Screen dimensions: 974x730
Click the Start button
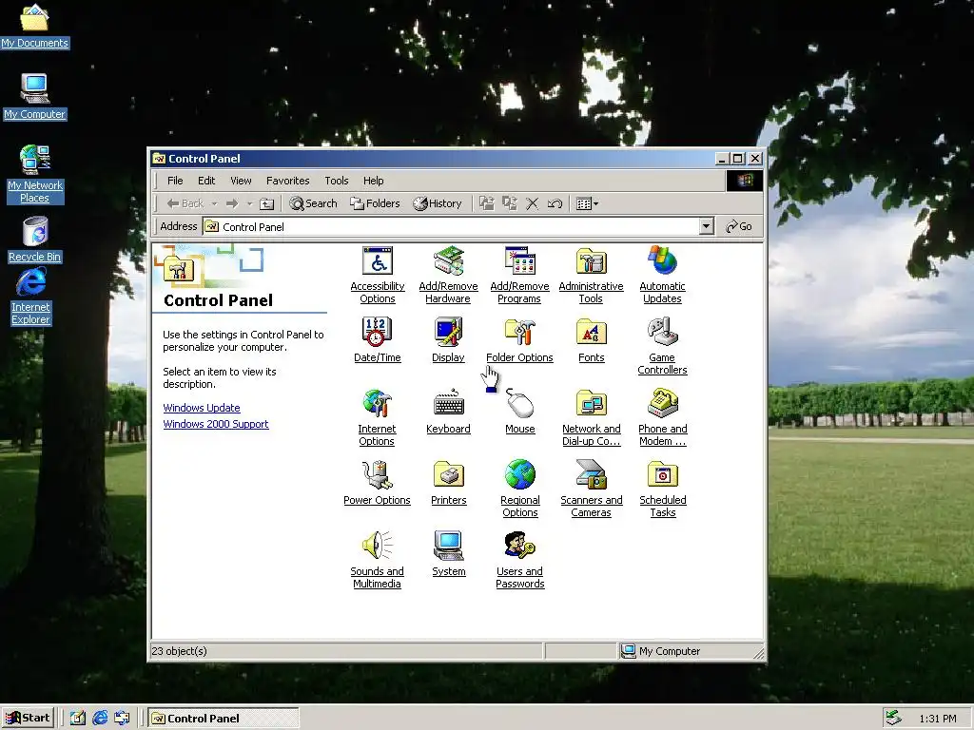tap(28, 719)
